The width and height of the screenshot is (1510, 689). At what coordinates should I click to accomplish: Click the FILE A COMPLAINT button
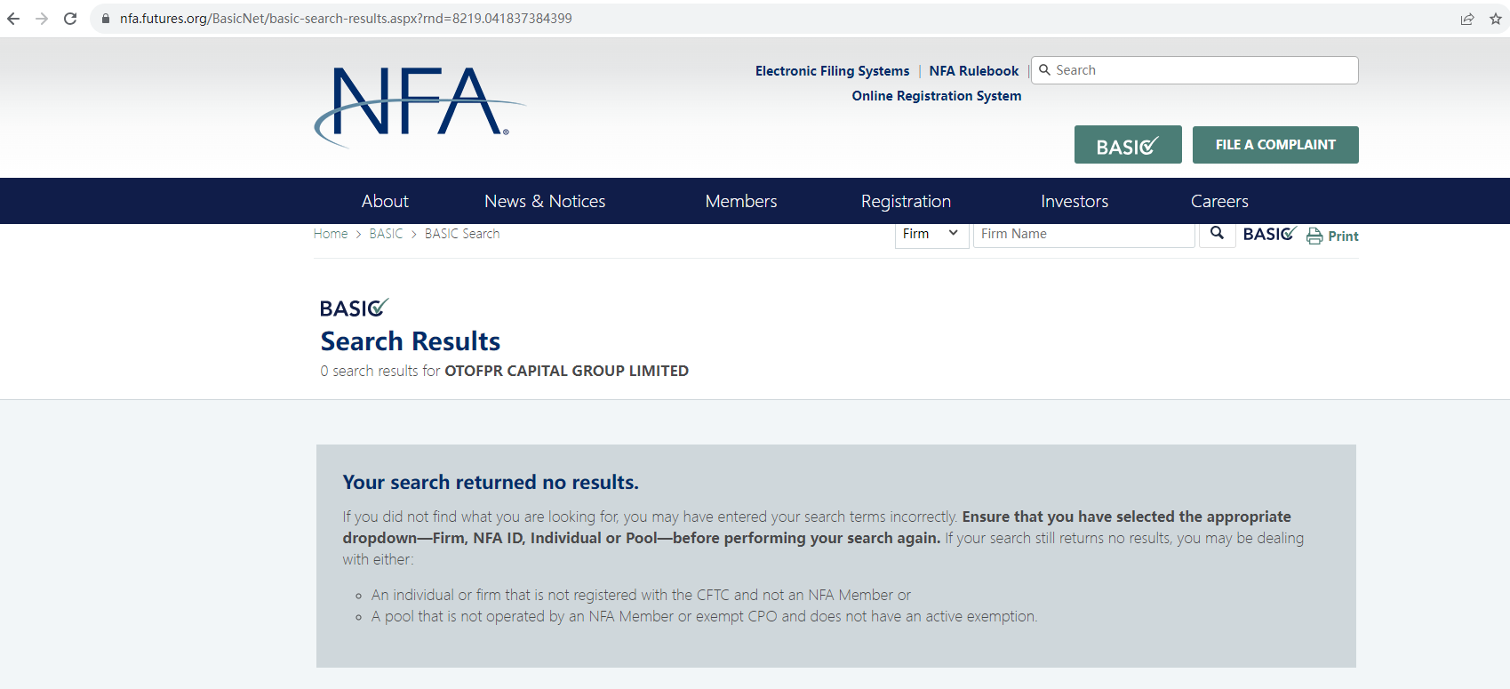pos(1275,145)
